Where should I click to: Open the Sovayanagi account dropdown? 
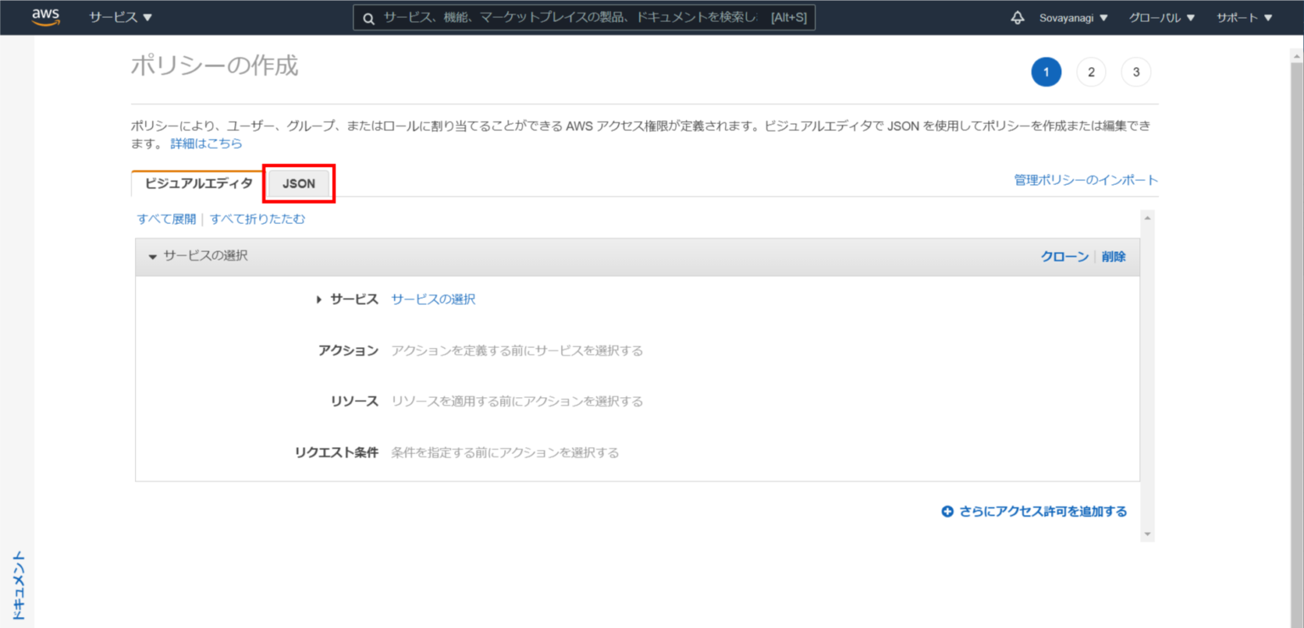[1071, 17]
